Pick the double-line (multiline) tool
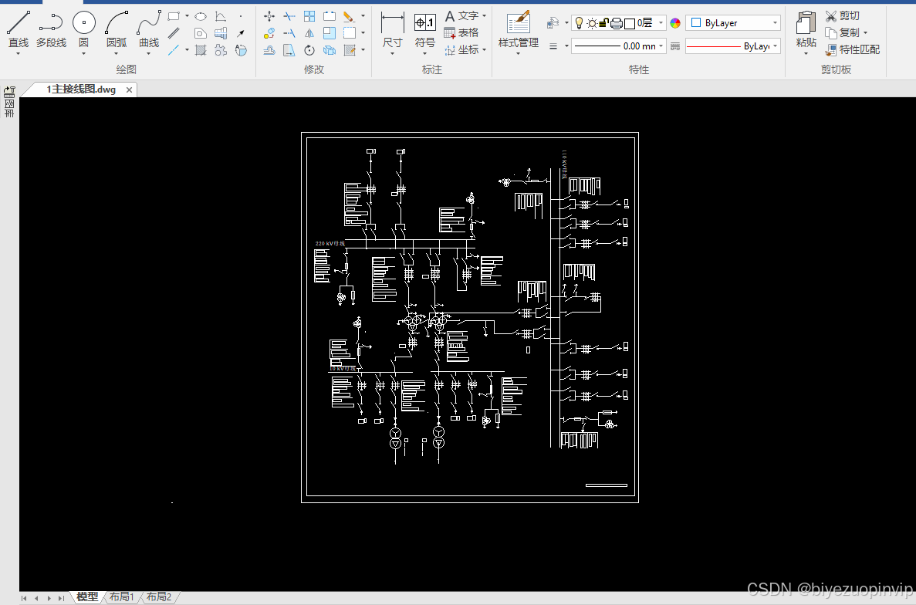The height and width of the screenshot is (605, 916). (x=174, y=33)
